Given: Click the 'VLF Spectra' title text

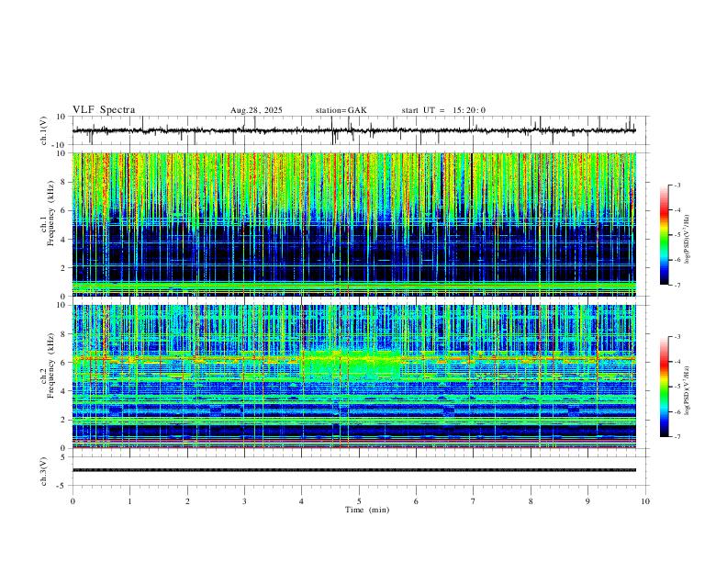Looking at the screenshot, I should pyautogui.click(x=104, y=110).
